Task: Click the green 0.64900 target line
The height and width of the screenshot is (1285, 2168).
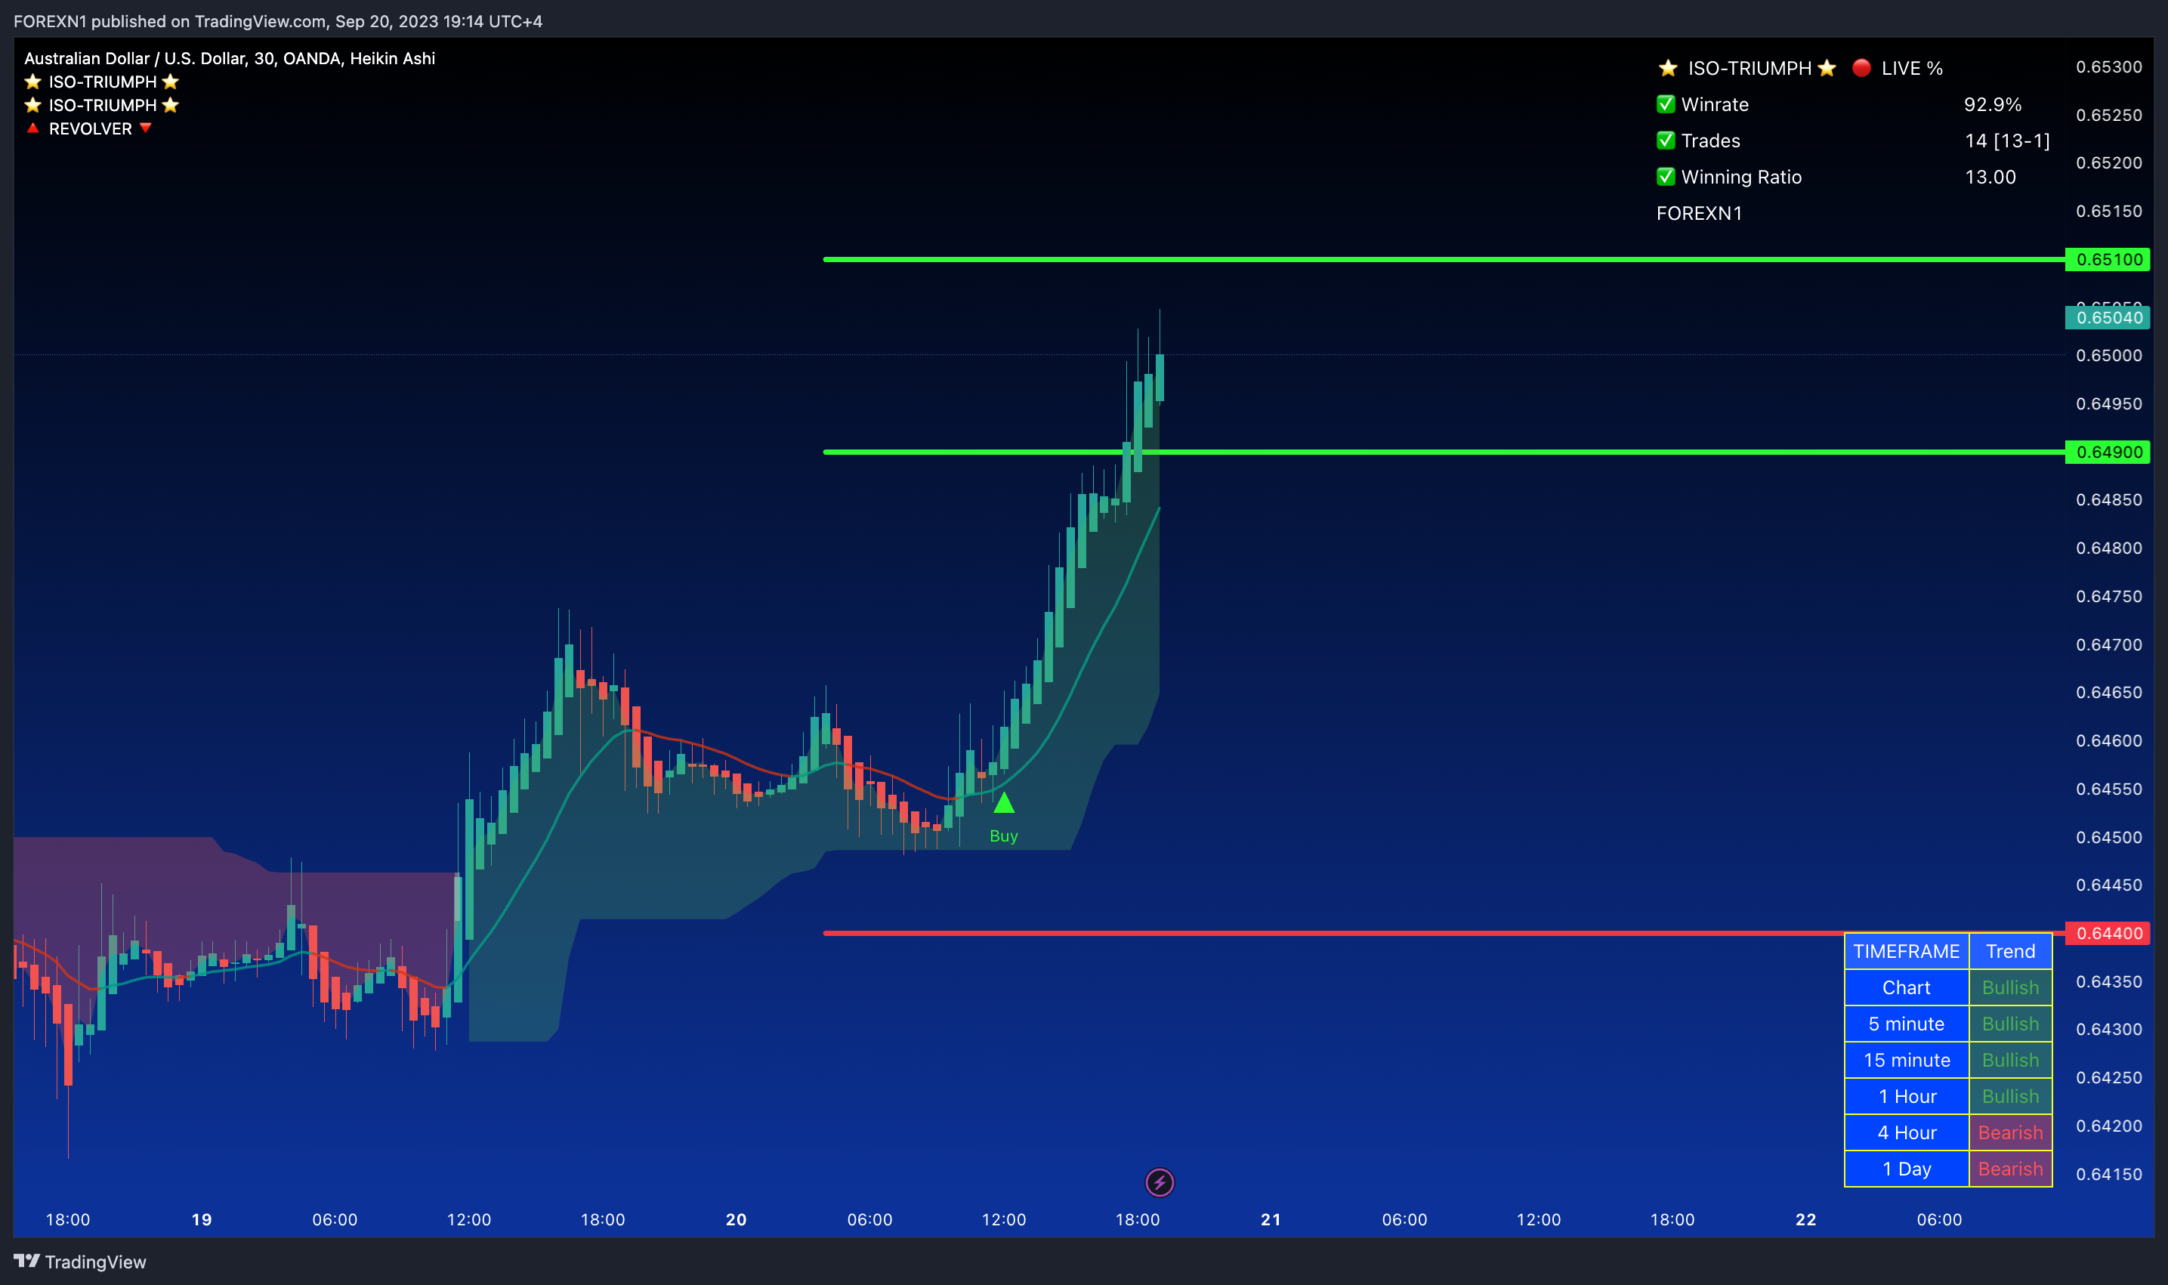Action: tap(1444, 452)
